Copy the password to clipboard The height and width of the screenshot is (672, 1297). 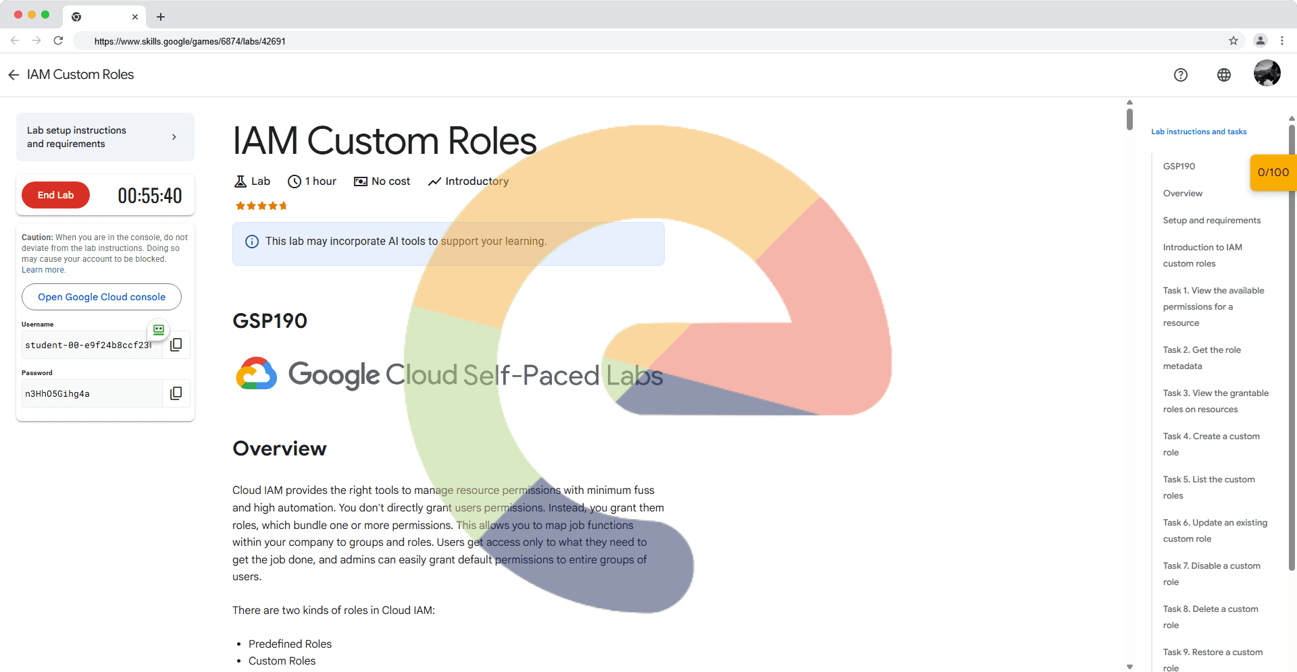[x=176, y=393]
